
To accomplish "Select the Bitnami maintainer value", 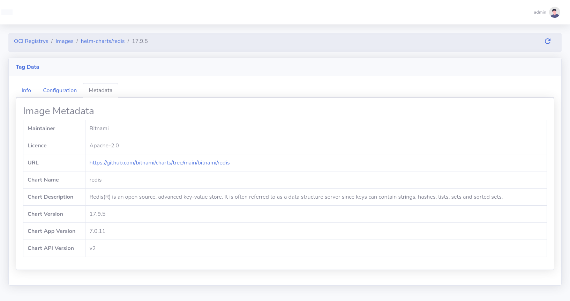I will click(x=99, y=129).
